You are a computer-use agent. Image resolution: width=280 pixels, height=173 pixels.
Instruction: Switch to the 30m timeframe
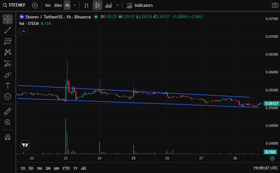58,5
